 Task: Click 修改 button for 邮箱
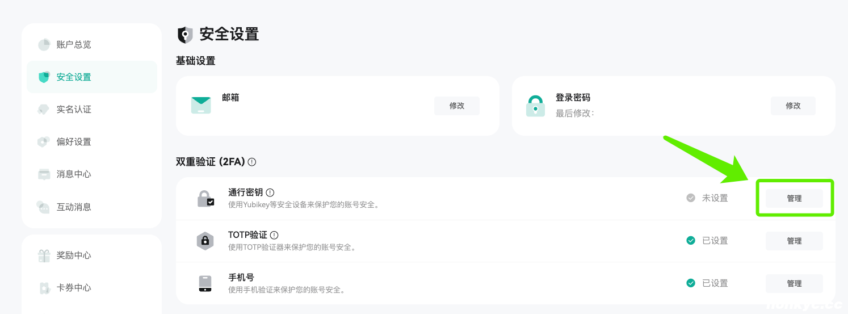[x=457, y=106]
